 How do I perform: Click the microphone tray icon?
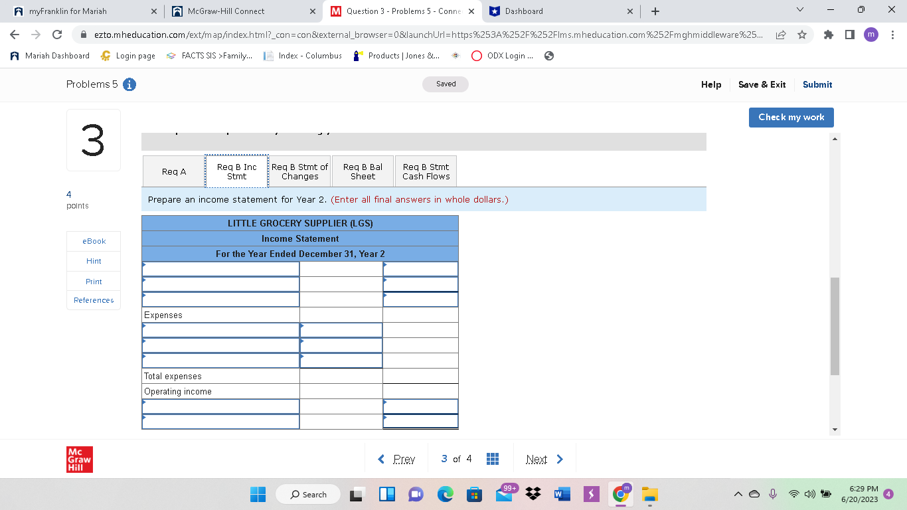tap(773, 494)
